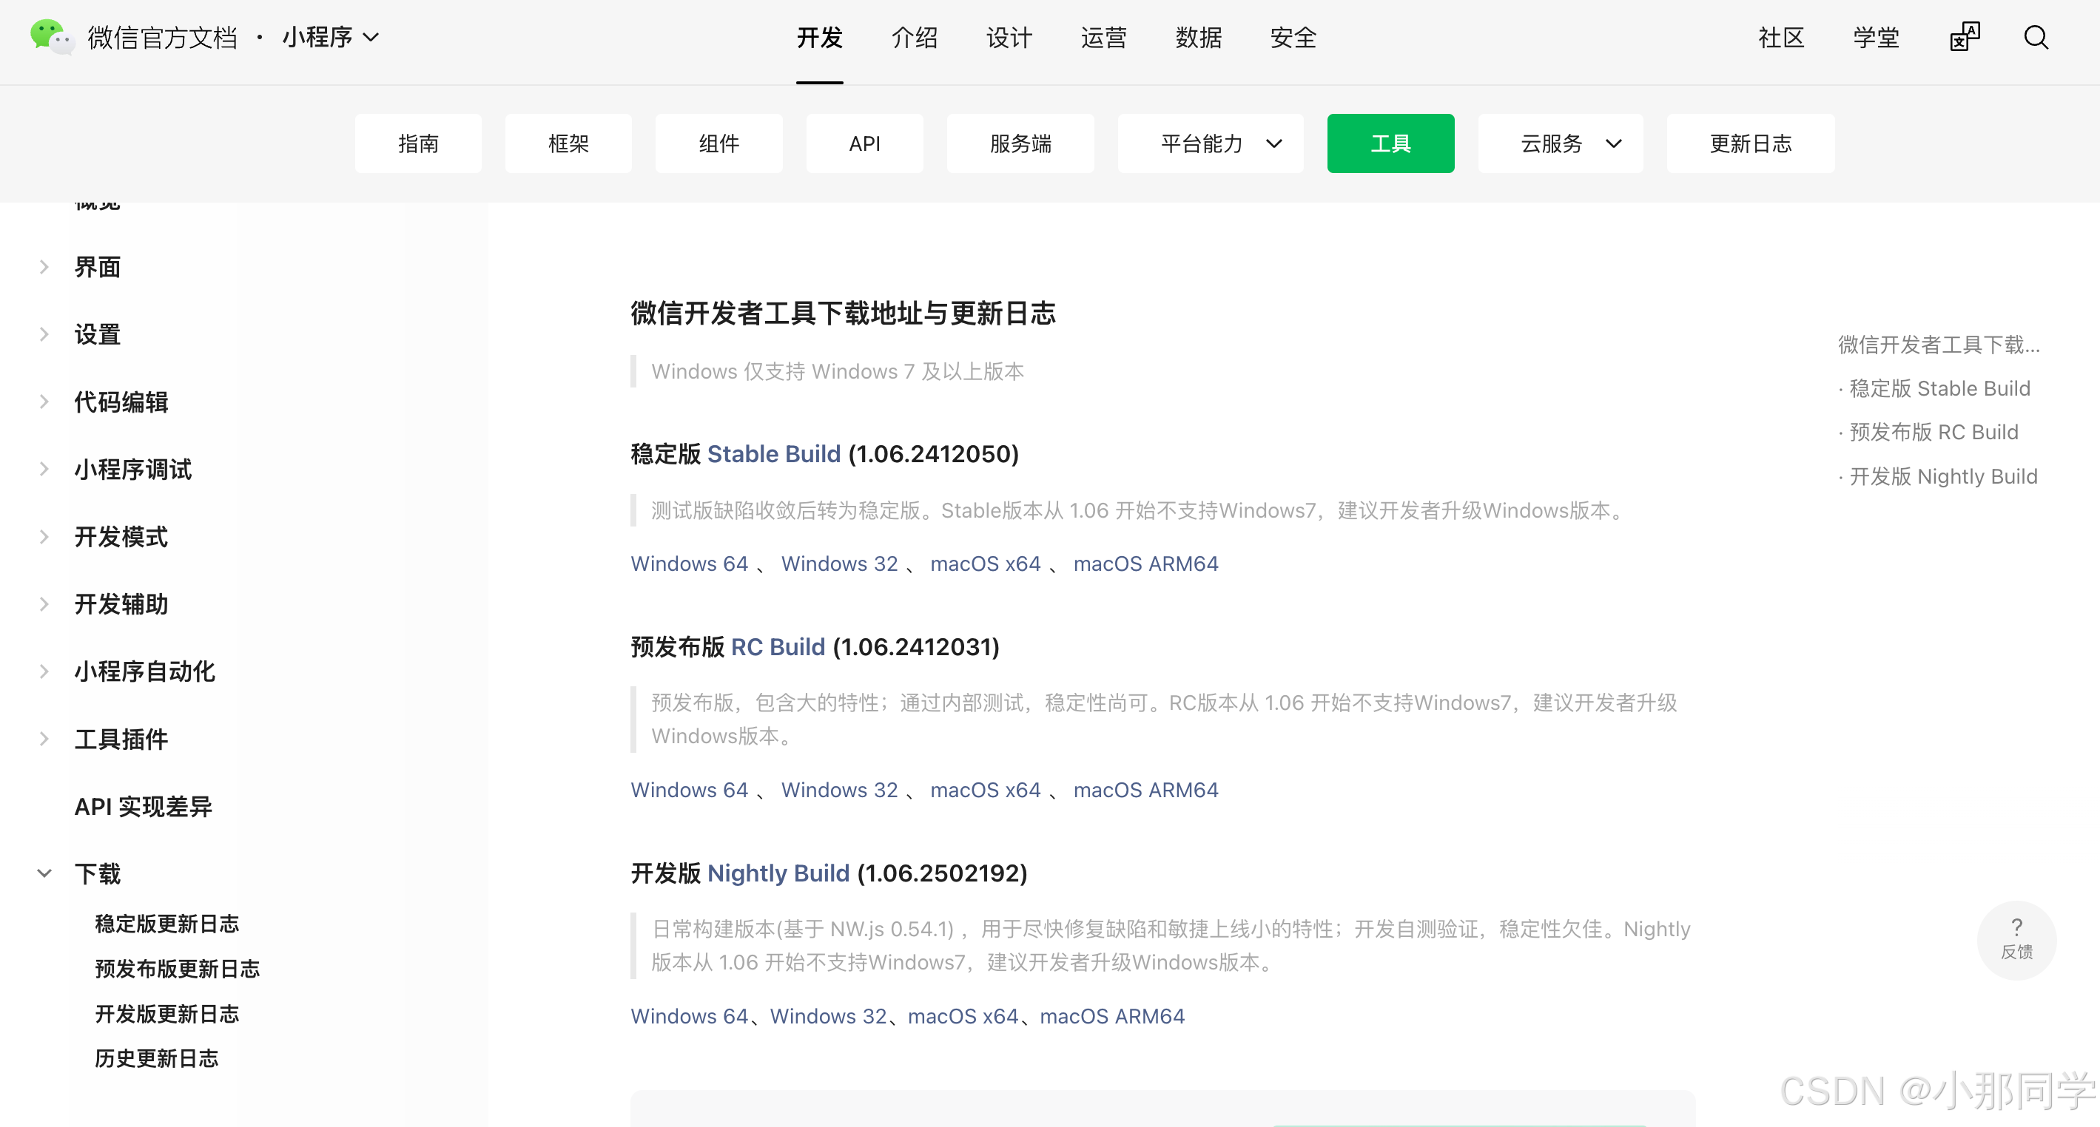Click the 微信官方文档 site title
The width and height of the screenshot is (2100, 1127).
coord(162,38)
